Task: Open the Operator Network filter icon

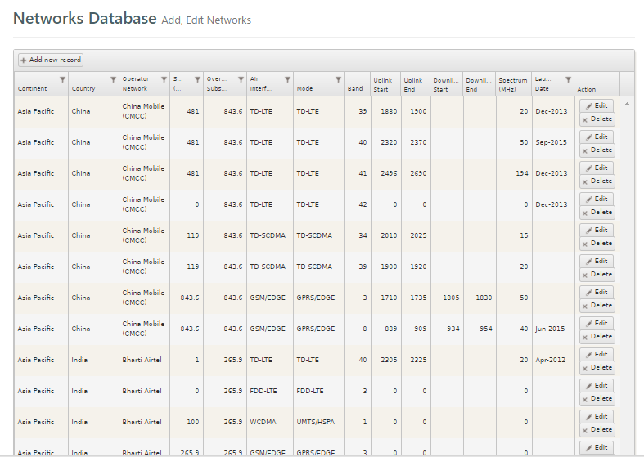Action: pos(164,79)
